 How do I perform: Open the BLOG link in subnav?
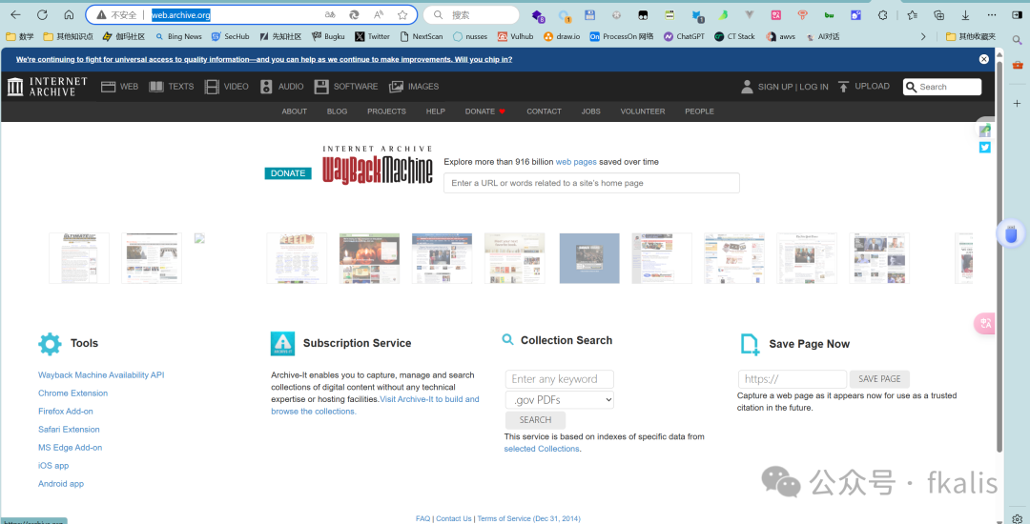(x=337, y=111)
